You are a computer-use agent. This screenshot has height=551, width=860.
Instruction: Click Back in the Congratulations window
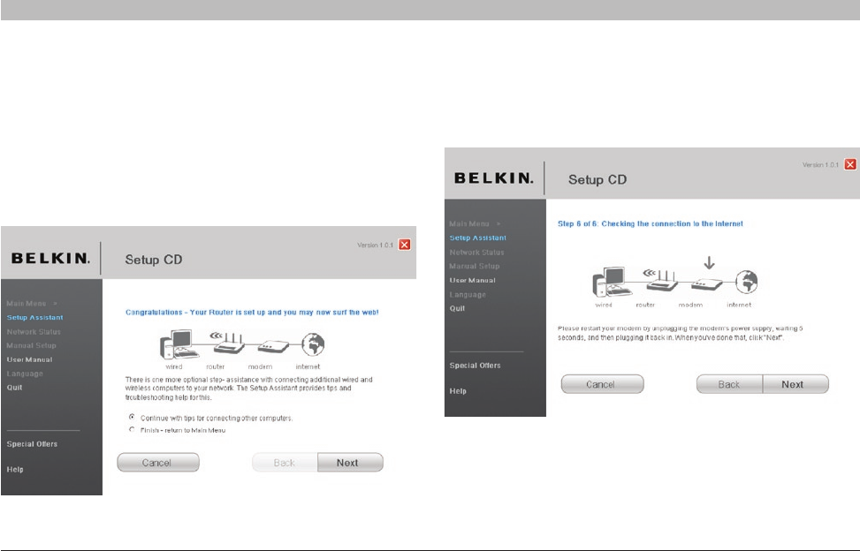[285, 463]
